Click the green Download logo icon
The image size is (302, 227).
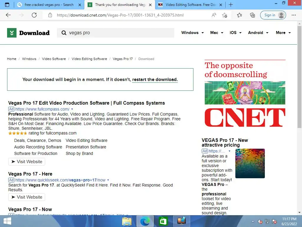[x=12, y=33]
